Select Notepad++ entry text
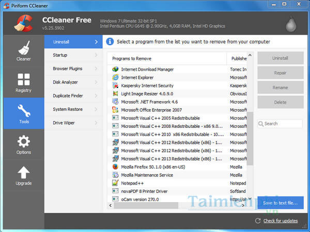 132,183
